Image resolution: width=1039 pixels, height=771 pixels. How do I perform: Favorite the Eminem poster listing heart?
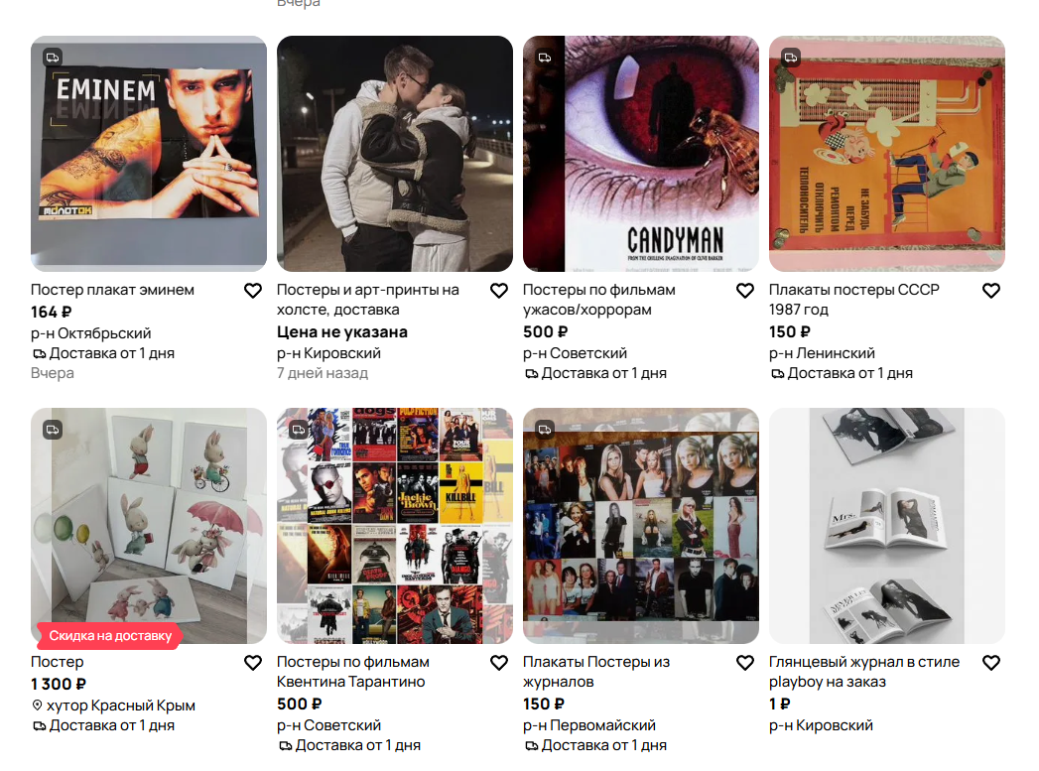point(253,291)
